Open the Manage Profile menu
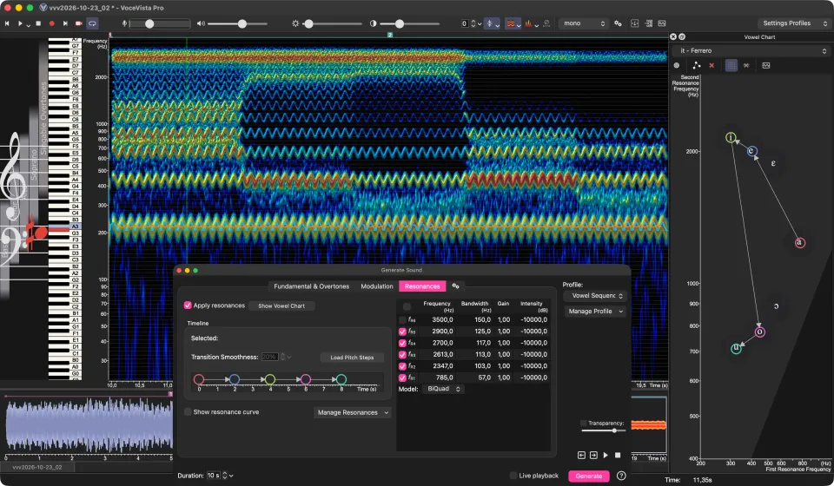The width and height of the screenshot is (834, 486). tap(594, 312)
